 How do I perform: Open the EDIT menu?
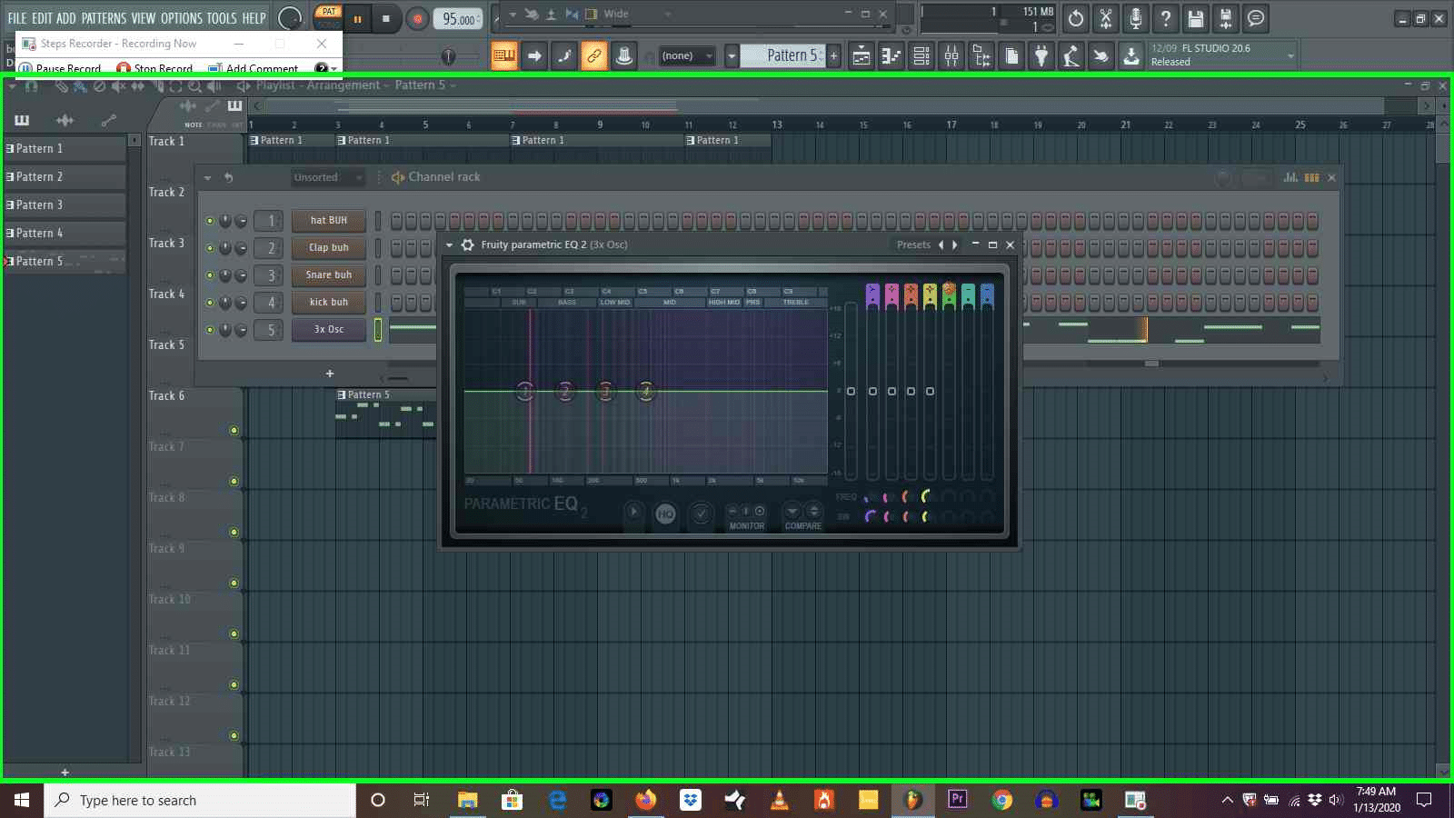[x=42, y=18]
